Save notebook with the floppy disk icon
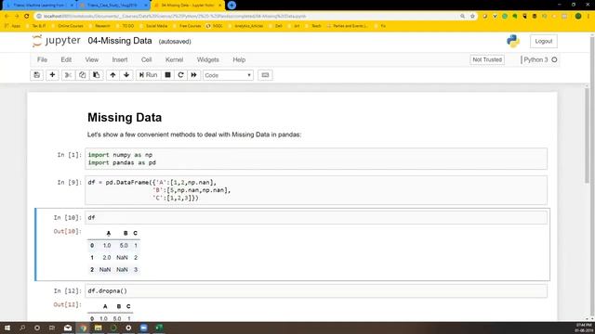 point(37,75)
